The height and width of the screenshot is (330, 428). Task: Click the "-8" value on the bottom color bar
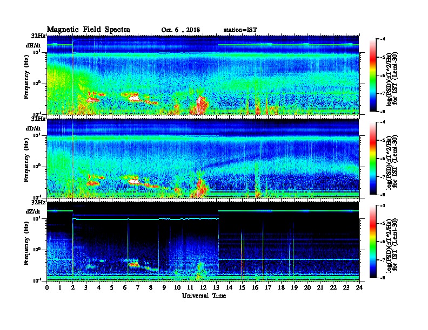coord(383,278)
